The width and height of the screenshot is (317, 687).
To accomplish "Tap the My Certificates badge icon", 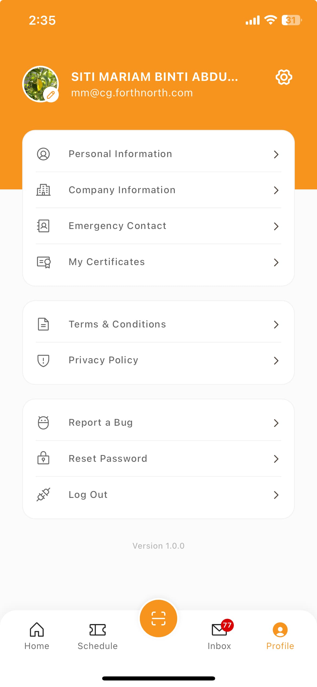I will pyautogui.click(x=44, y=262).
